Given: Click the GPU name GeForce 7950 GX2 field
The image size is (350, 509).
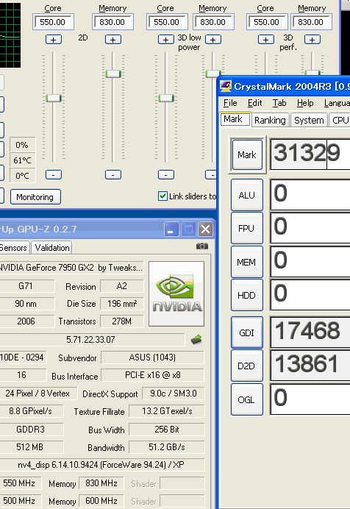Looking at the screenshot, I should point(71,268).
